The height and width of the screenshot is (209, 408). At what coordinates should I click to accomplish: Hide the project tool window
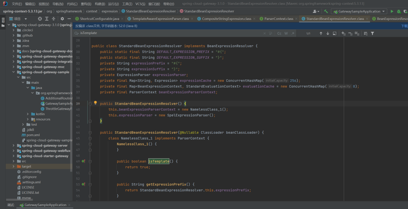pyautogui.click(x=69, y=19)
